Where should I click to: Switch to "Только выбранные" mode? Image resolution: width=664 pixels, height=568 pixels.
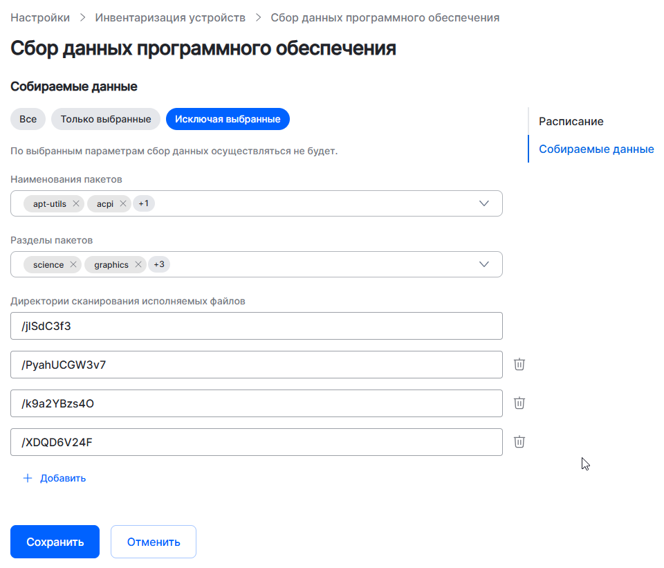tap(106, 119)
